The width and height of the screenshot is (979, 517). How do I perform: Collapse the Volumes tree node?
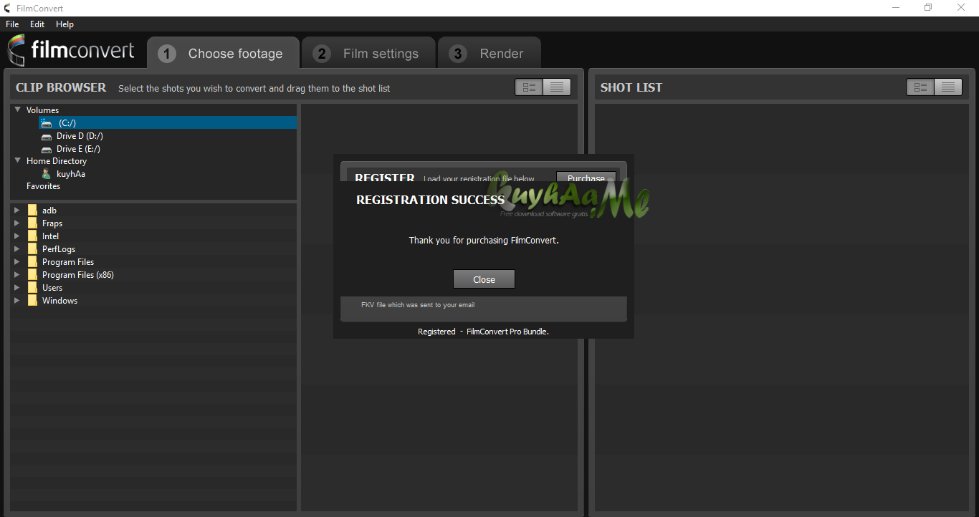click(17, 110)
